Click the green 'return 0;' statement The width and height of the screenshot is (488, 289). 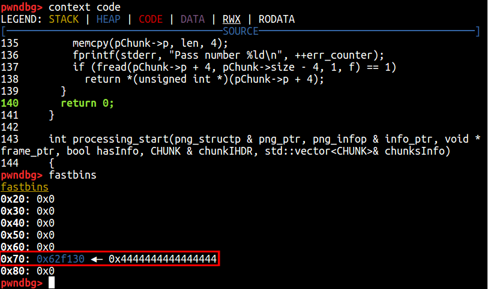coord(88,103)
